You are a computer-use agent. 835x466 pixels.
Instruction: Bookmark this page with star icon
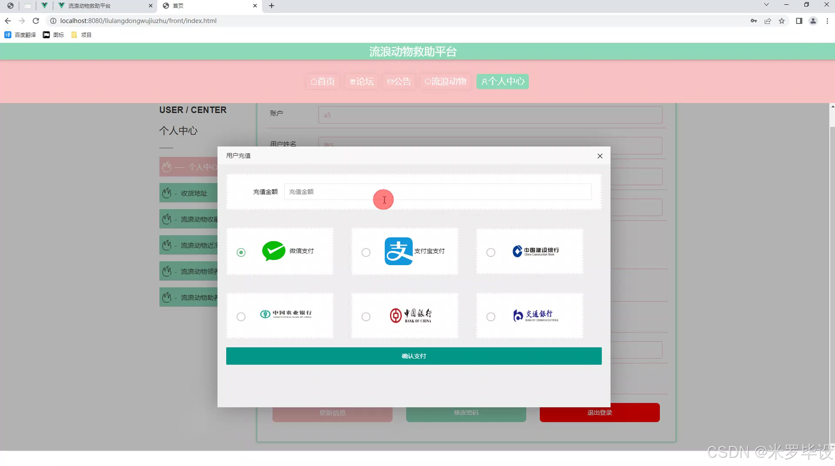[x=782, y=21]
